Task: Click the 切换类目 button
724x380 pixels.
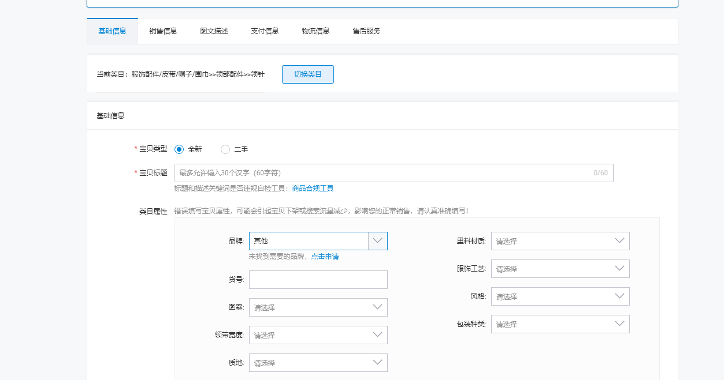Action: point(307,74)
